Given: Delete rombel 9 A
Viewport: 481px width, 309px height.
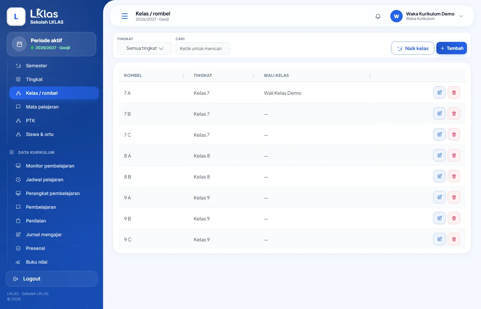Looking at the screenshot, I should (454, 197).
